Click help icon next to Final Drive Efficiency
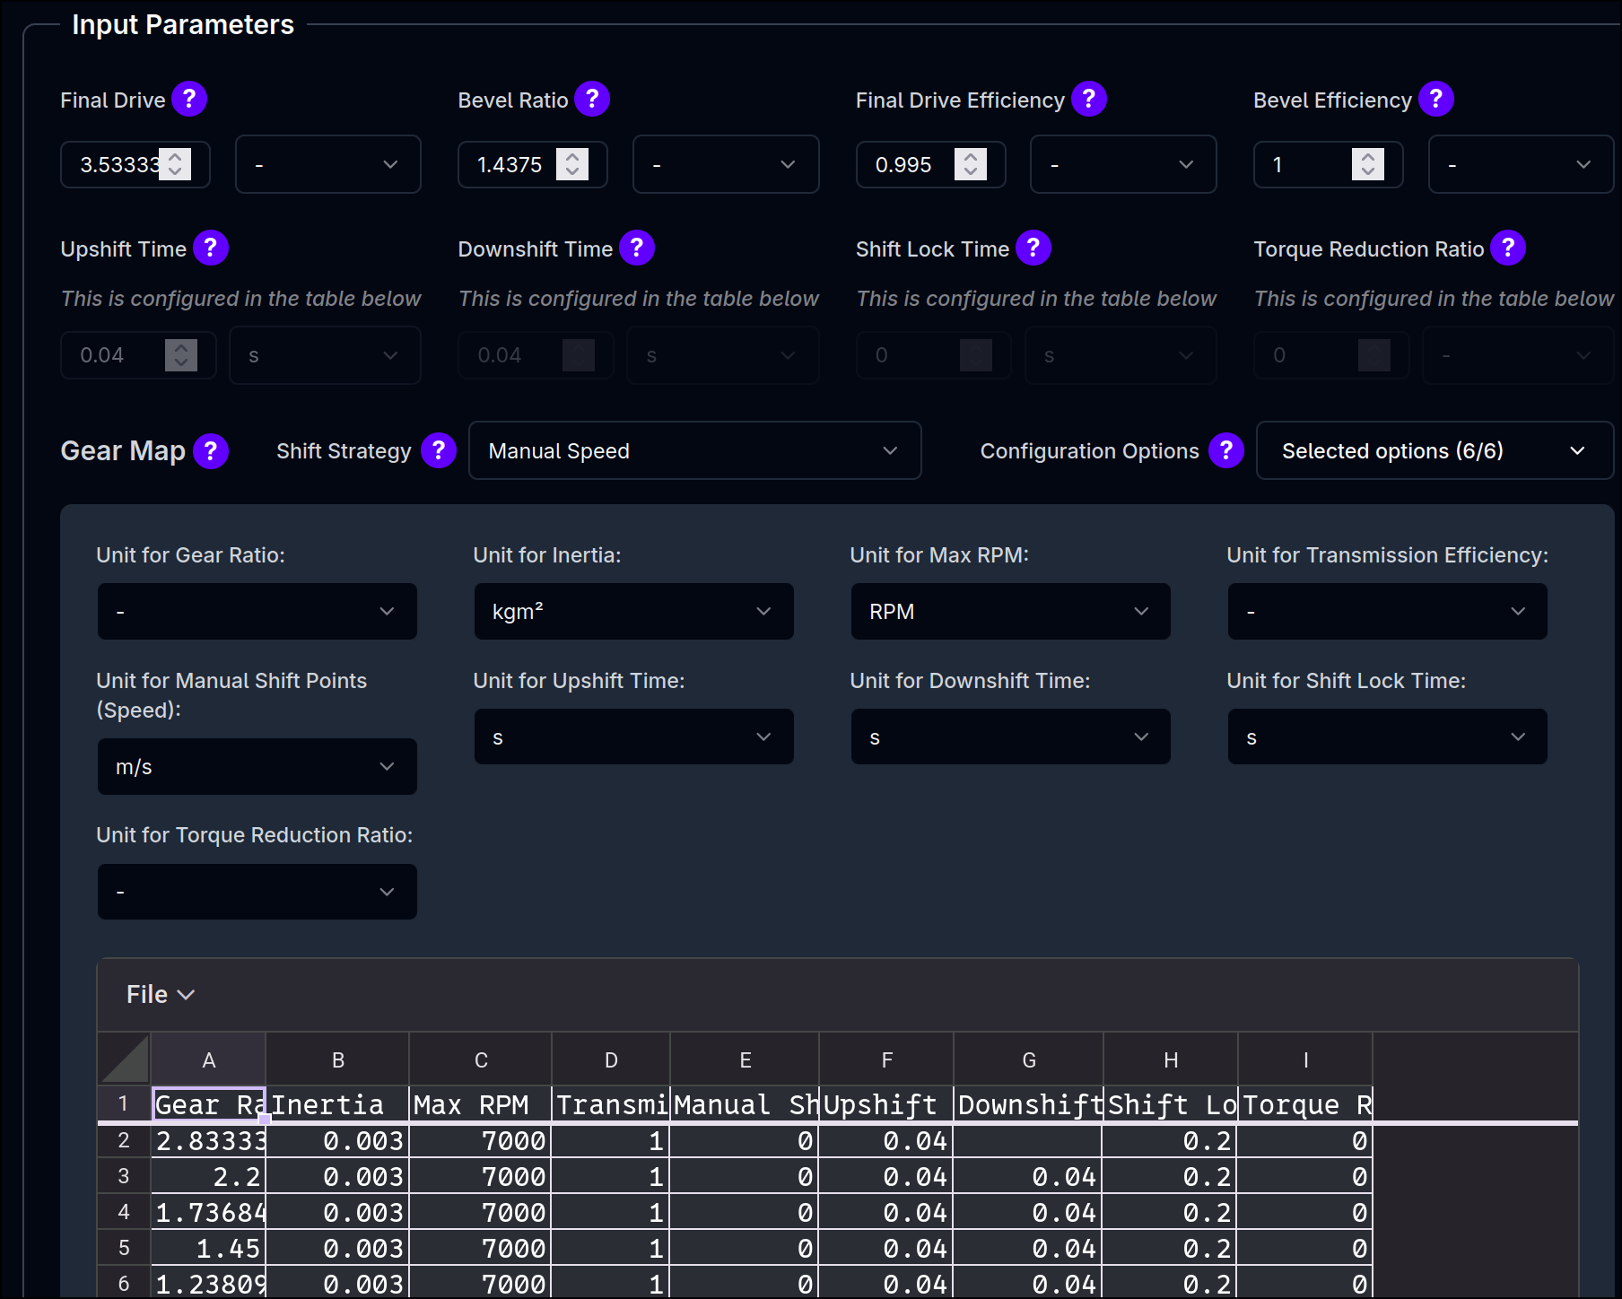This screenshot has height=1299, width=1622. click(1088, 99)
